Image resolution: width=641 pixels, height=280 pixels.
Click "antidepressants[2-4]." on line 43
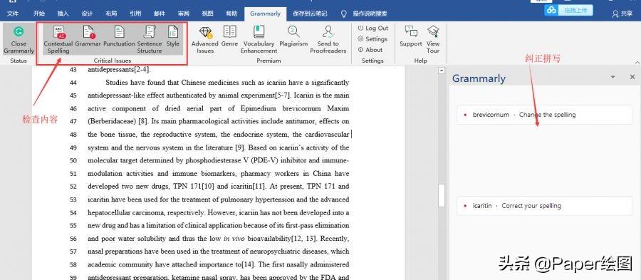(119, 70)
